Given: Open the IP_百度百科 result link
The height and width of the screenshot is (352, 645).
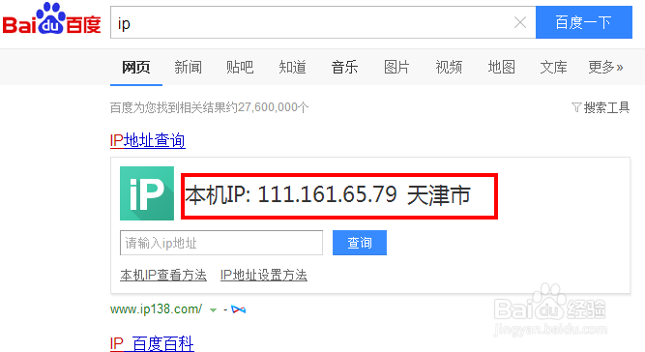Looking at the screenshot, I should pyautogui.click(x=152, y=343).
